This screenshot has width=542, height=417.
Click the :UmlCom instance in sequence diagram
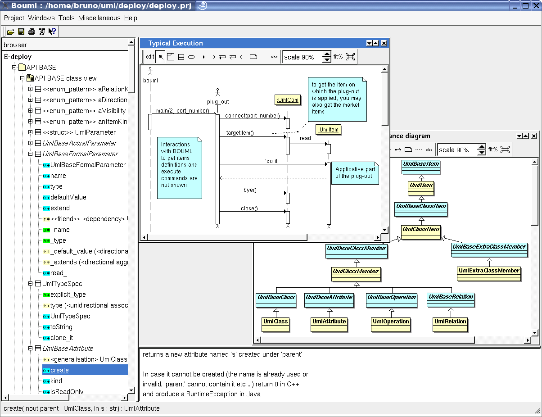(x=288, y=100)
